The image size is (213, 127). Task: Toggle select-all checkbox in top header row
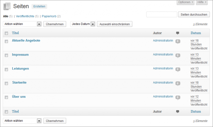click(x=7, y=33)
